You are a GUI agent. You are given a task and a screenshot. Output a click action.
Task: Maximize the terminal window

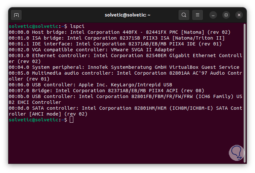pos(226,15)
